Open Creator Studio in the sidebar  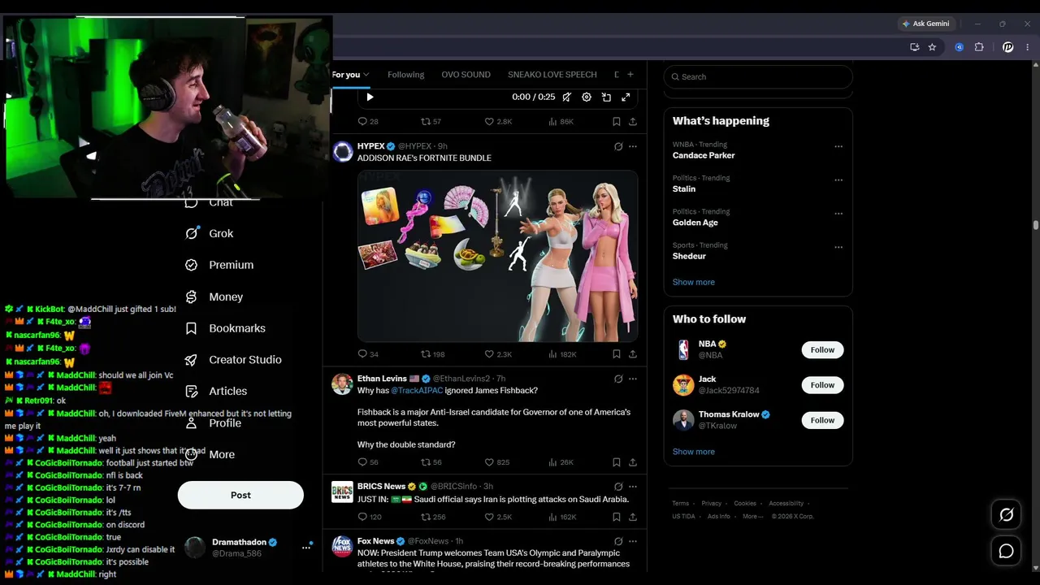233,360
